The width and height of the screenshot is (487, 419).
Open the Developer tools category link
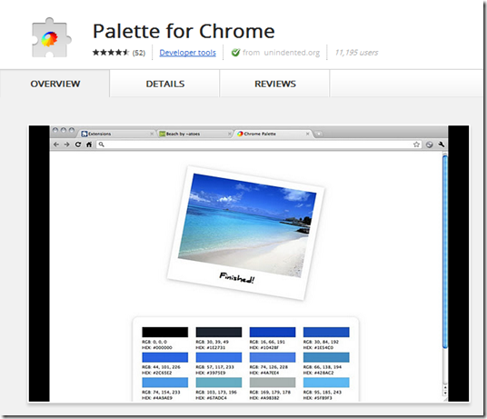tap(187, 53)
